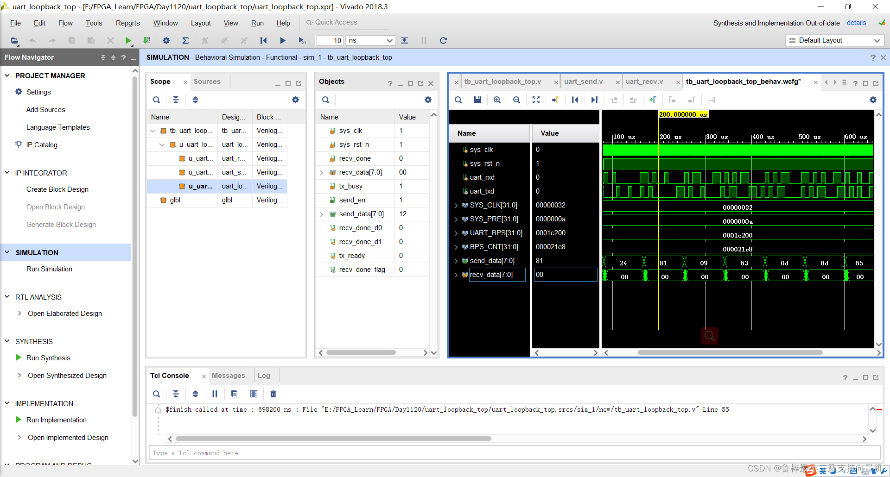This screenshot has height=477, width=890.
Task: Click Add Sources in Flow Navigator
Action: 46,110
